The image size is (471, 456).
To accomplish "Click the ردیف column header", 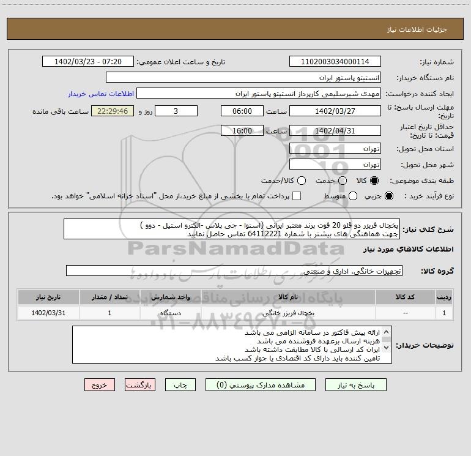I will 444,297.
